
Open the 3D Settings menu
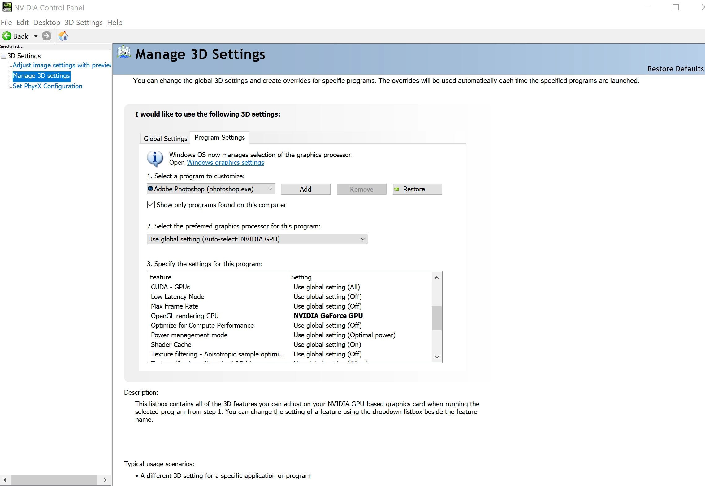(x=84, y=23)
